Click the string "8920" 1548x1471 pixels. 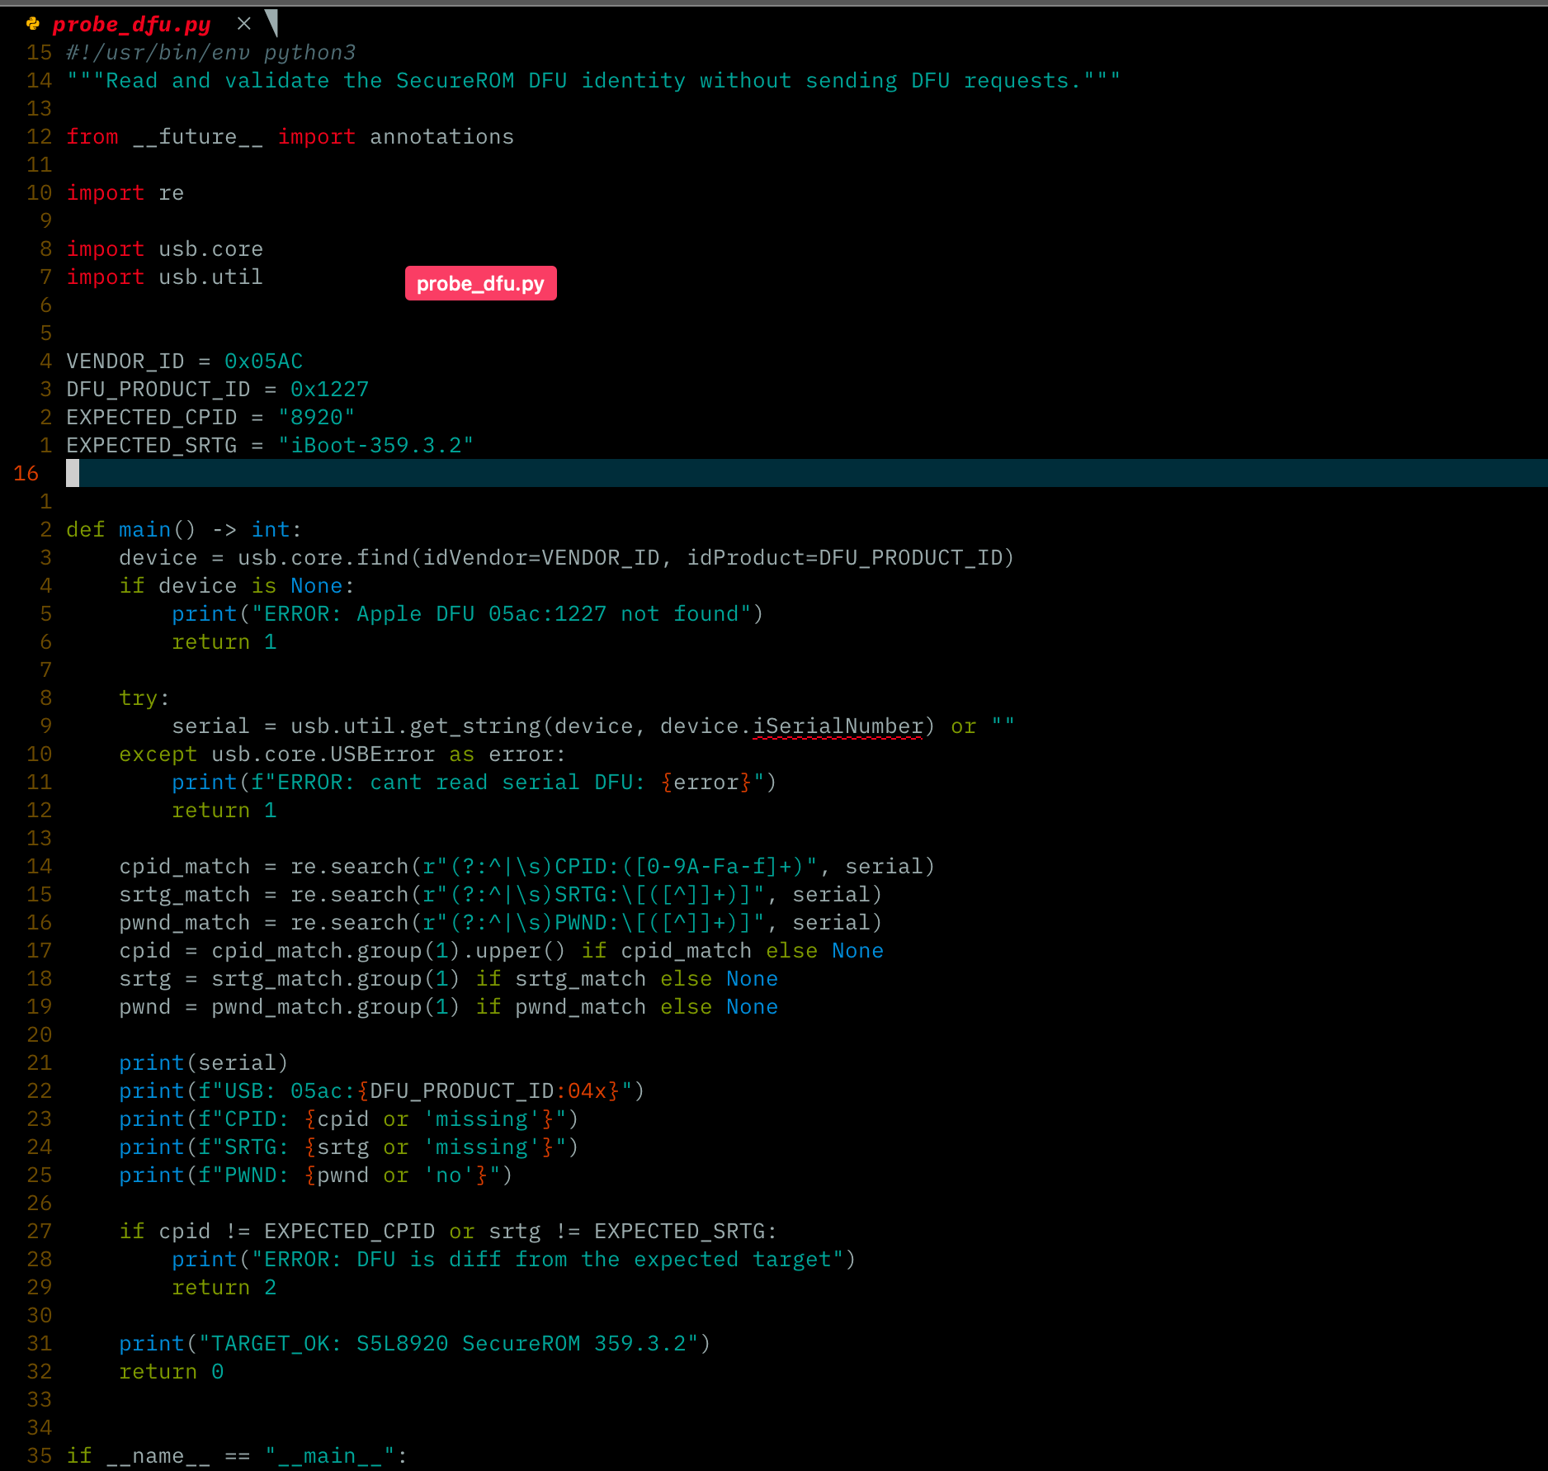[x=316, y=418]
